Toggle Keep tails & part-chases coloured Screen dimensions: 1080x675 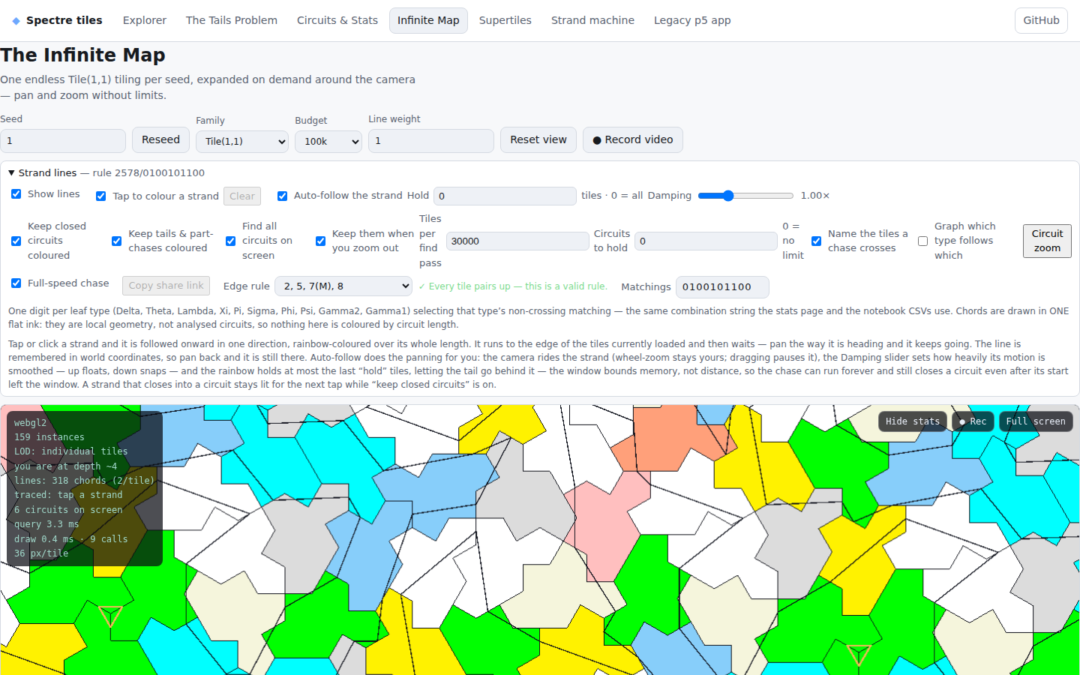pyautogui.click(x=117, y=241)
